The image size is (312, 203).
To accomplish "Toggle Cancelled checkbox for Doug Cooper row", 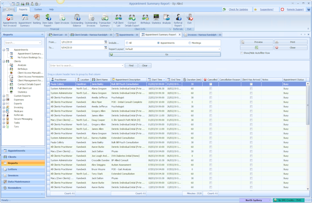I will (x=211, y=120).
